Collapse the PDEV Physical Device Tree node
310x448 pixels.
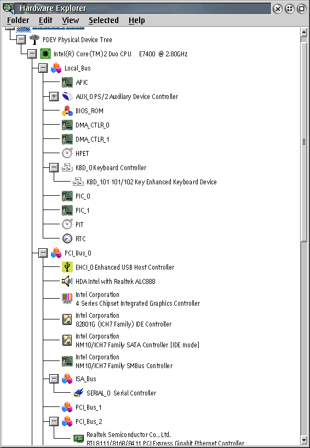point(21,40)
